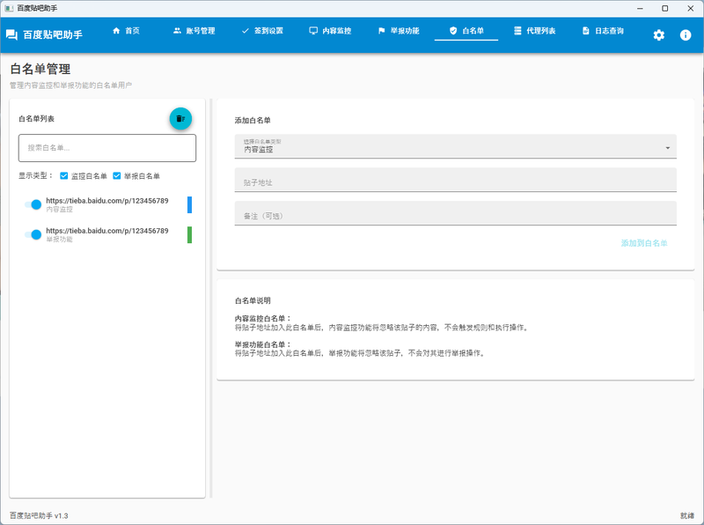Open the settings gear in the header
Viewport: 704px width, 525px height.
pyautogui.click(x=658, y=35)
